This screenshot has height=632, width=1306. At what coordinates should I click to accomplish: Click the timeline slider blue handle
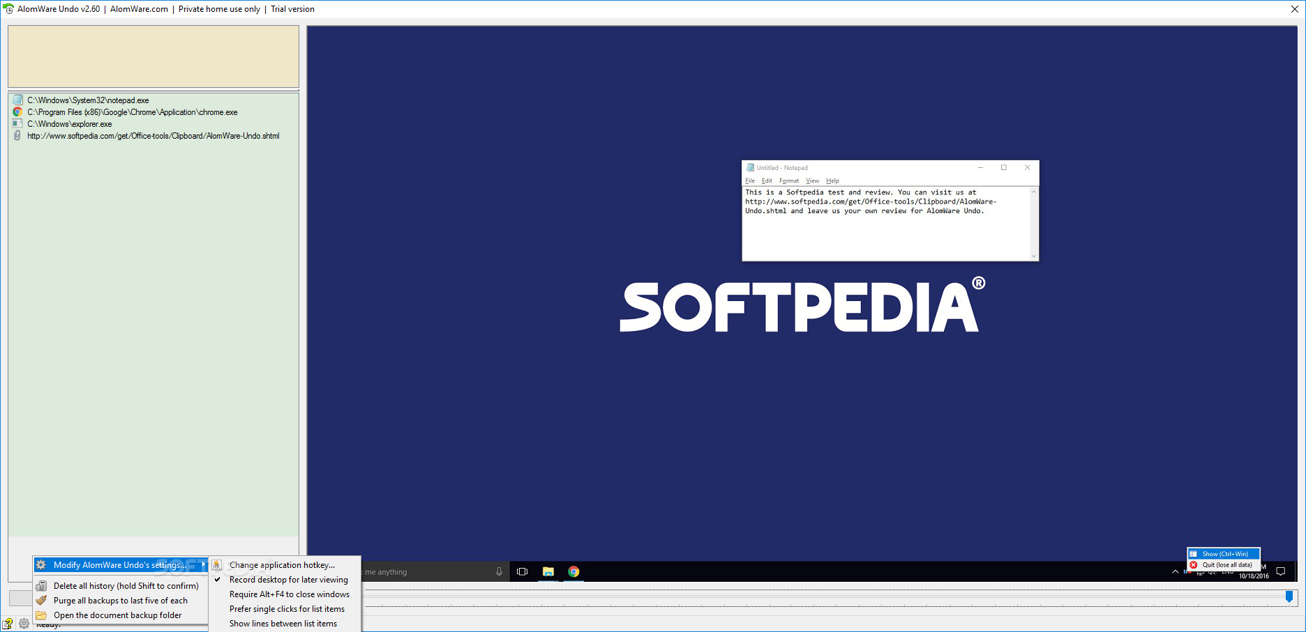pos(1289,596)
